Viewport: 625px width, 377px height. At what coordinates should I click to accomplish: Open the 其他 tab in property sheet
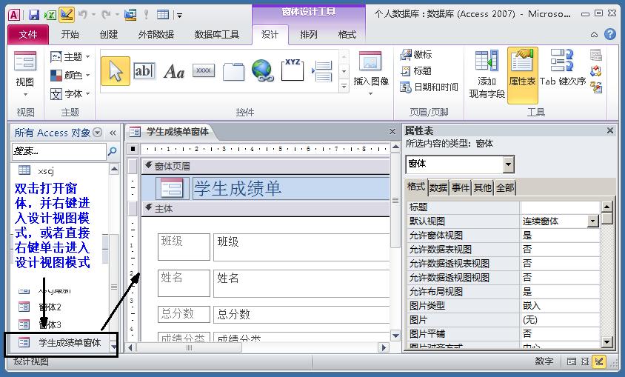point(482,187)
